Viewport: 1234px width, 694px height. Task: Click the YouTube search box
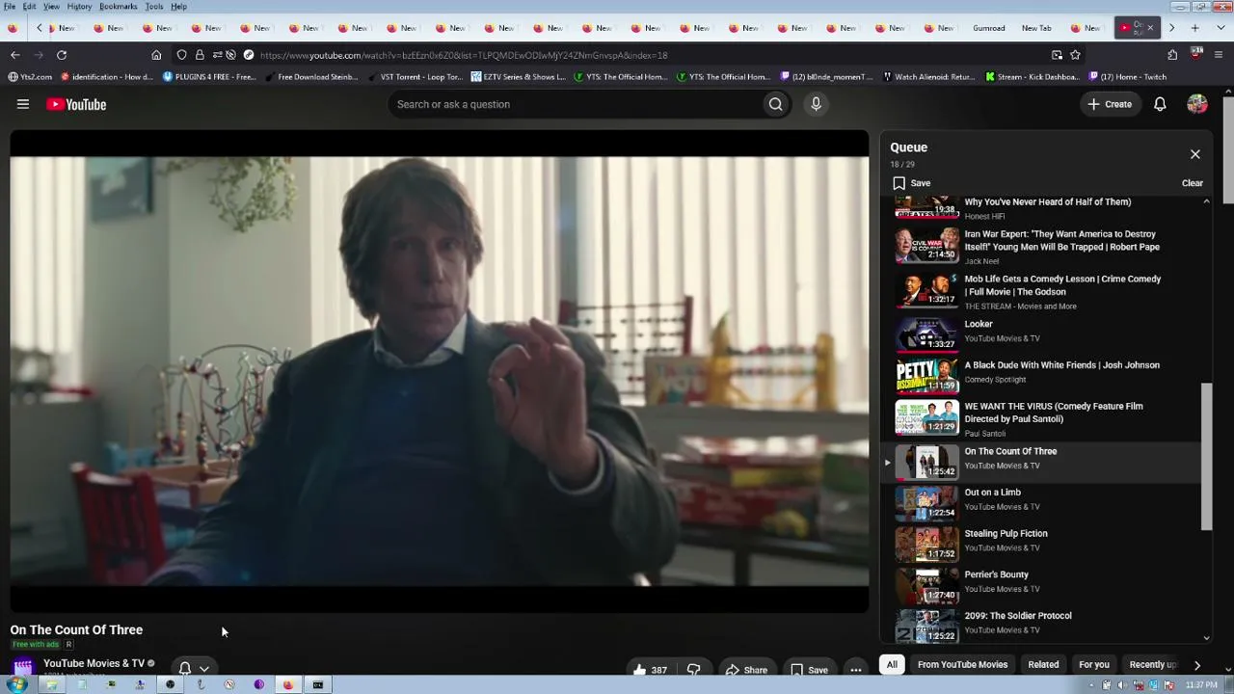point(575,104)
